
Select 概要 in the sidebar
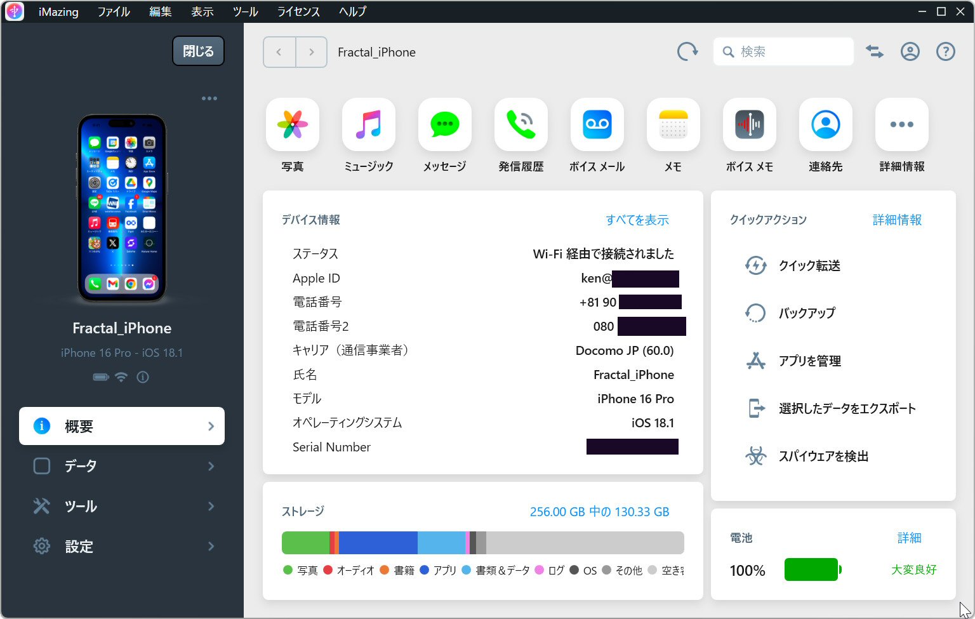click(122, 426)
